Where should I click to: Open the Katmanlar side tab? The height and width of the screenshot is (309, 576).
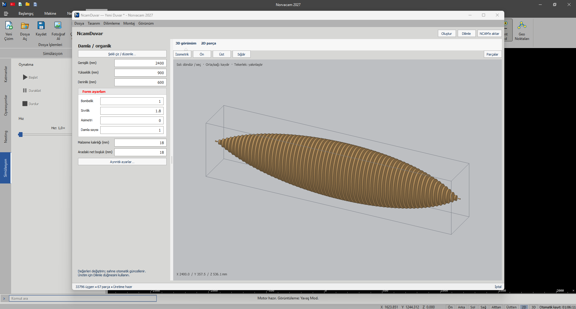(x=5, y=74)
